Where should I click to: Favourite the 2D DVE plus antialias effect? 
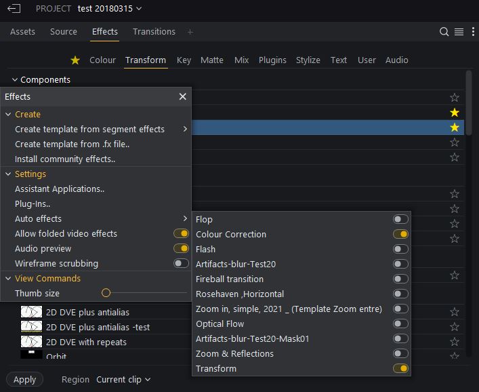click(x=454, y=312)
